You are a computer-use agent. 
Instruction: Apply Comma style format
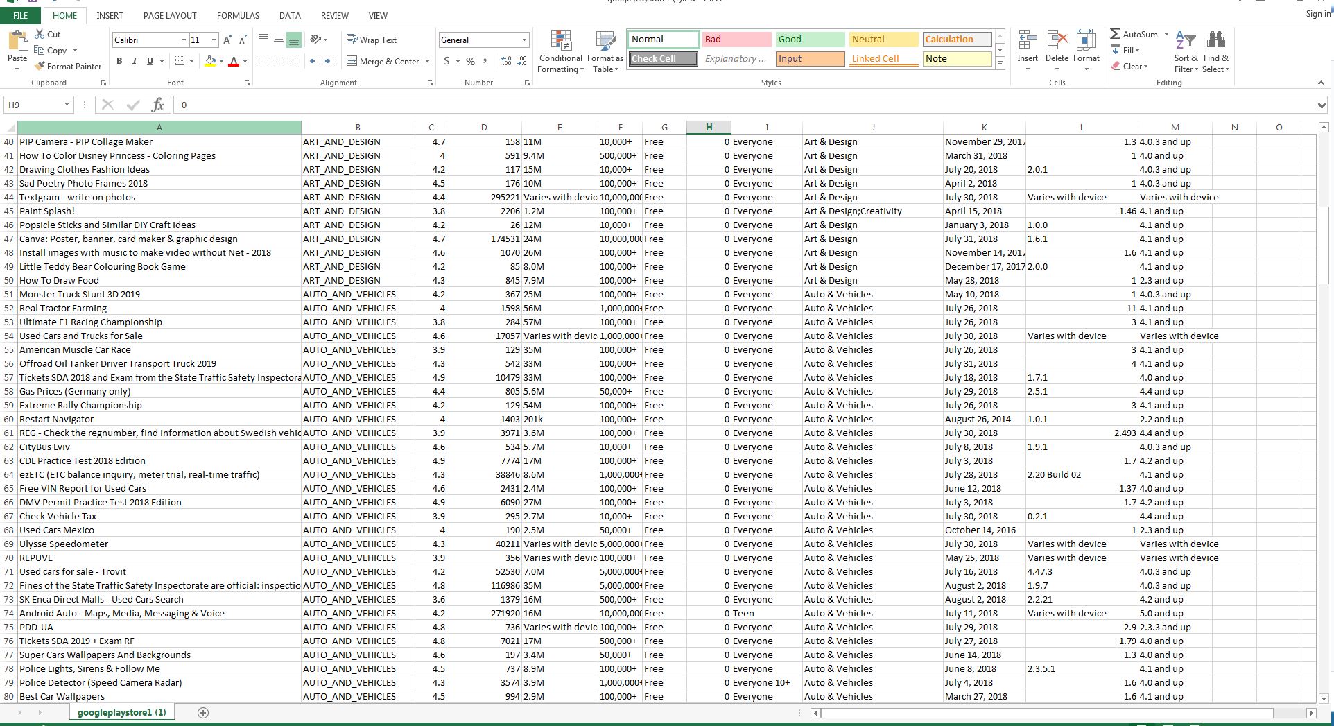(x=485, y=61)
